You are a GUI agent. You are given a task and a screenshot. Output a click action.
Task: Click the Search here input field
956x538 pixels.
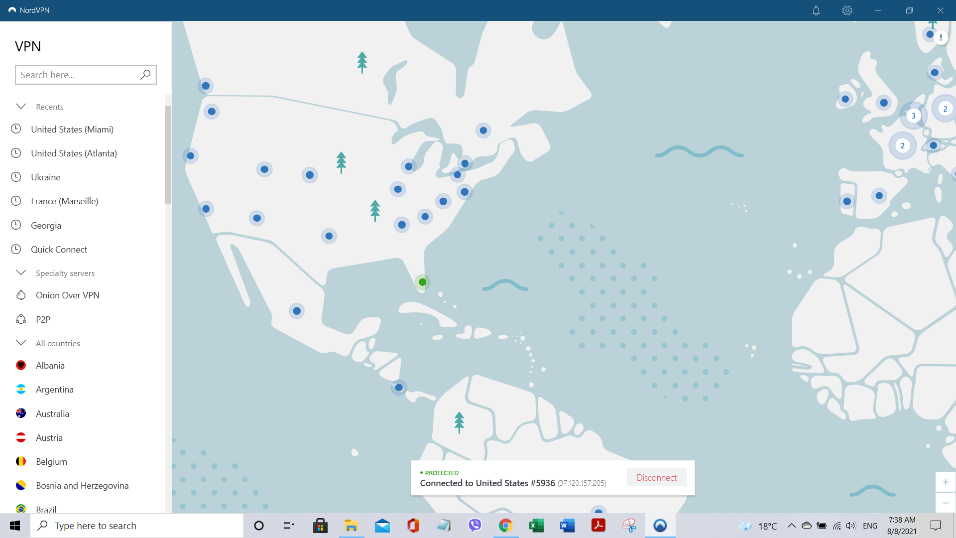[x=77, y=75]
